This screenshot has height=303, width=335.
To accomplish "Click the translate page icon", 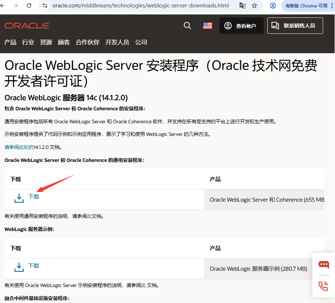I will 242,6.
